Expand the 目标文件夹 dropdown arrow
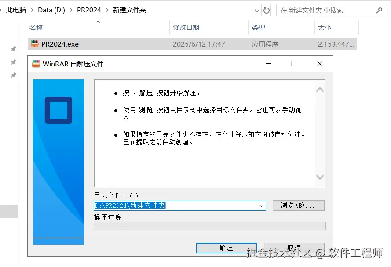 tap(261, 206)
